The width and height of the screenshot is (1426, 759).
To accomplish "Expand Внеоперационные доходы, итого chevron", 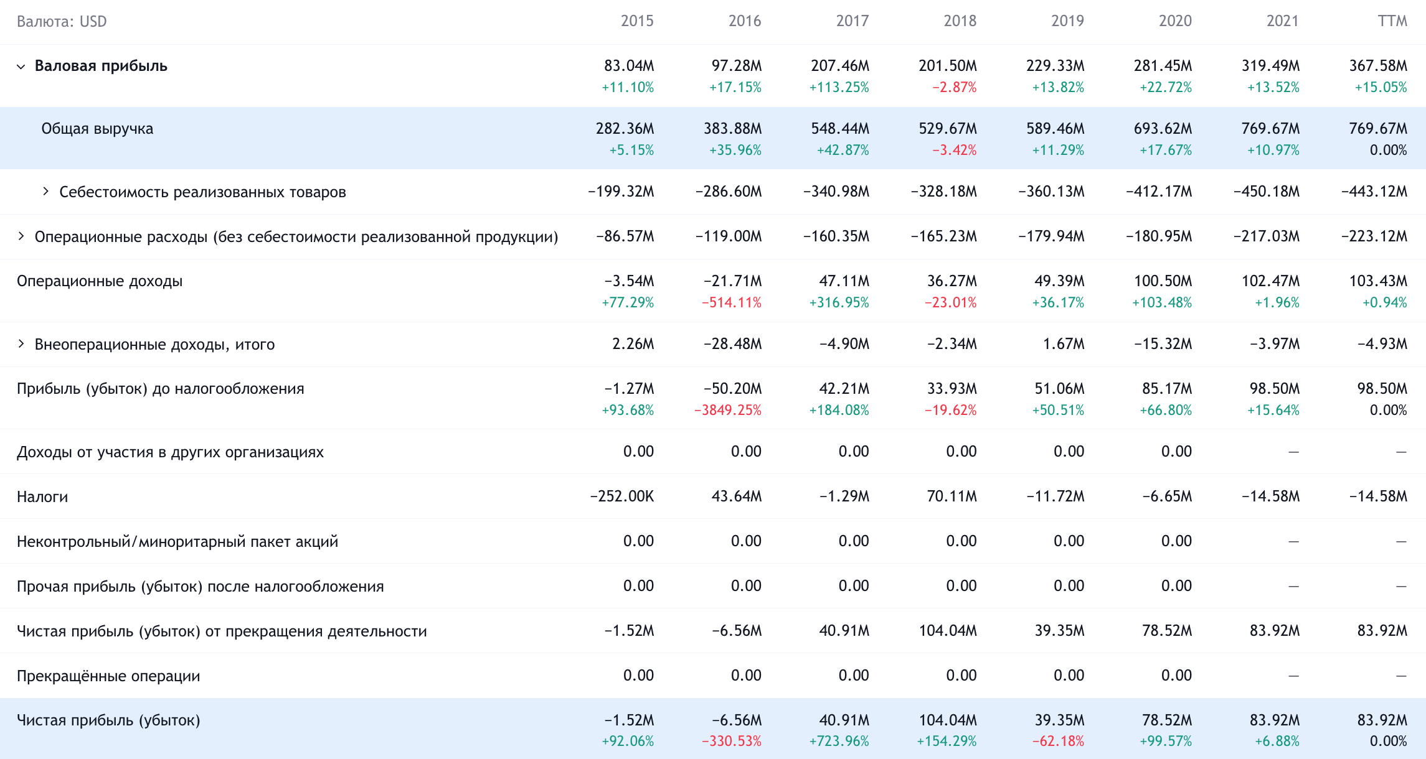I will pos(21,344).
